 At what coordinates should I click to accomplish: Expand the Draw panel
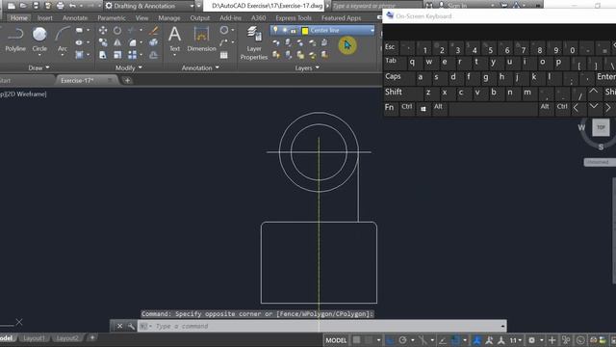[x=38, y=68]
